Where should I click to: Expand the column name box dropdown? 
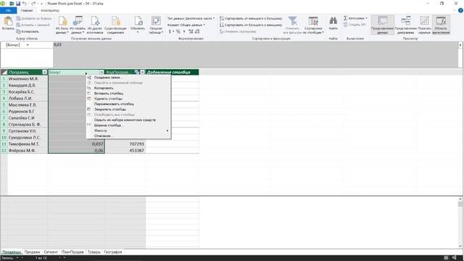[x=28, y=45]
